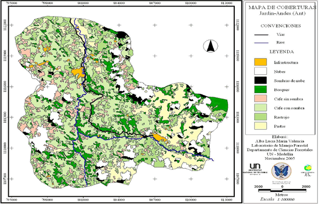Select the white Nubes legend swatch

(x=260, y=71)
